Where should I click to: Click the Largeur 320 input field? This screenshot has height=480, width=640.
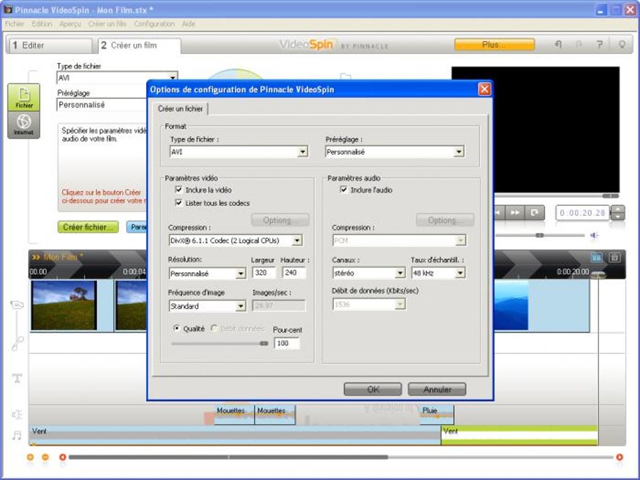[264, 273]
